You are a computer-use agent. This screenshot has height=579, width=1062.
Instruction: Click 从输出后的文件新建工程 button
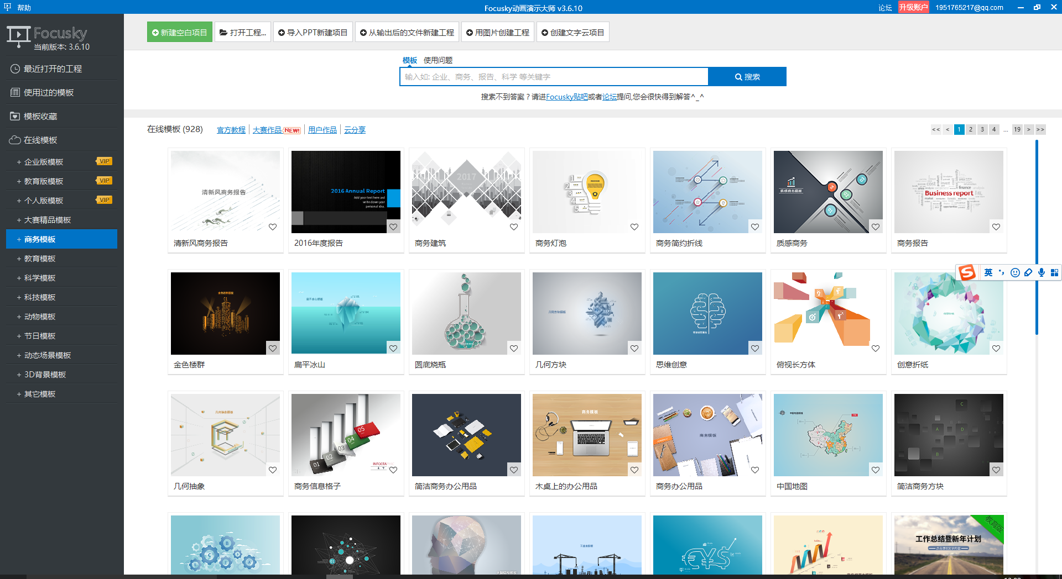tap(407, 32)
